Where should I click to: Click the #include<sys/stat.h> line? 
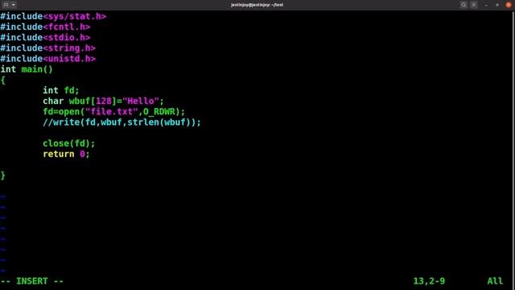pyautogui.click(x=53, y=16)
